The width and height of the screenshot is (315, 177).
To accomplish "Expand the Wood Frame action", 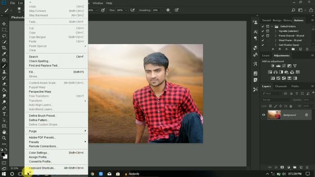I will [x=276, y=40].
